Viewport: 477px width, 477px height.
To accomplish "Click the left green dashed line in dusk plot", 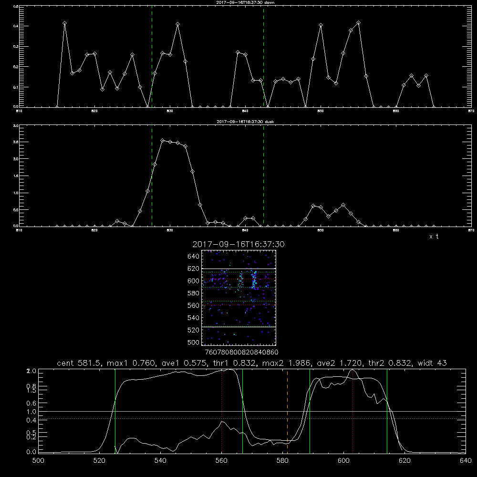I will click(152, 176).
